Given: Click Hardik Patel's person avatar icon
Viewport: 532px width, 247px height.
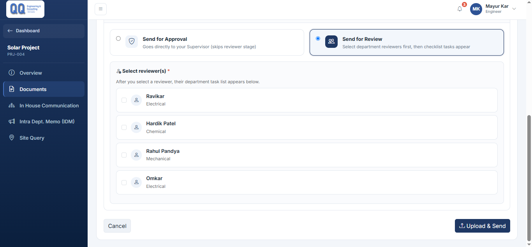Looking at the screenshot, I should (x=136, y=127).
